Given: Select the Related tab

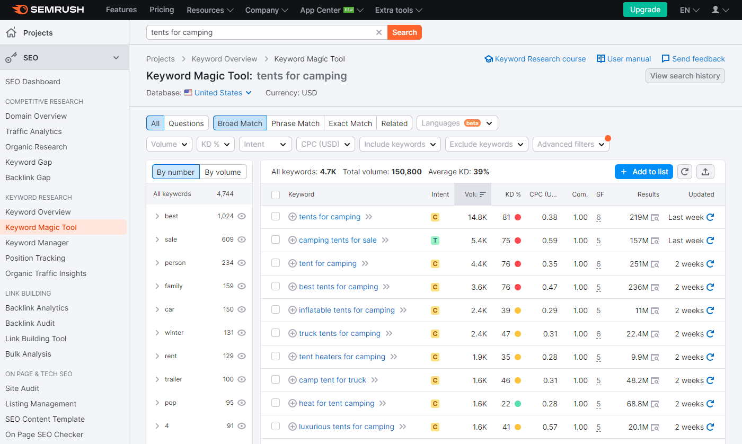Looking at the screenshot, I should tap(394, 123).
